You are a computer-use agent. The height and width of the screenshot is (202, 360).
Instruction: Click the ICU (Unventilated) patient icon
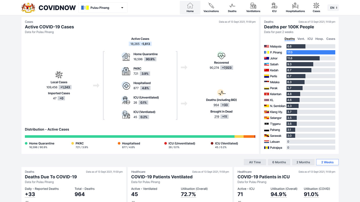[x=126, y=100]
